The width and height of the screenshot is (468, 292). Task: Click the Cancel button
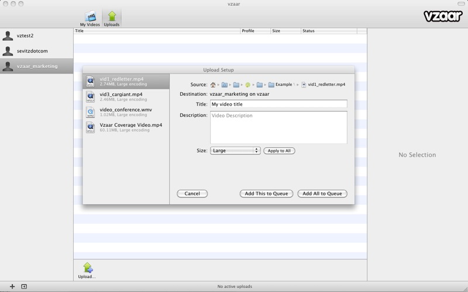pyautogui.click(x=192, y=194)
